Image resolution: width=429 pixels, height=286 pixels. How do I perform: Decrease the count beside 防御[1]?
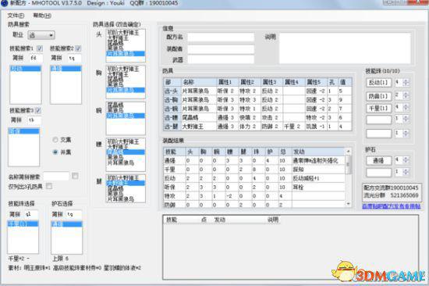406,98
